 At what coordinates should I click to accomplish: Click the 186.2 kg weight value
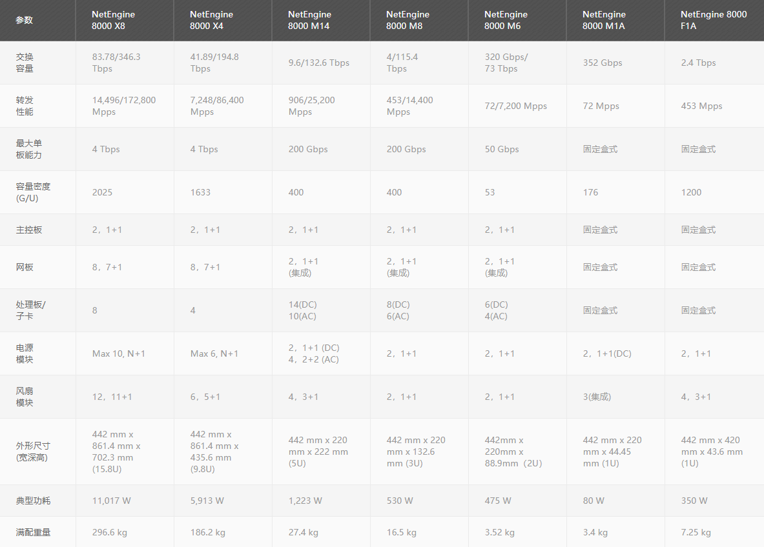(x=207, y=532)
